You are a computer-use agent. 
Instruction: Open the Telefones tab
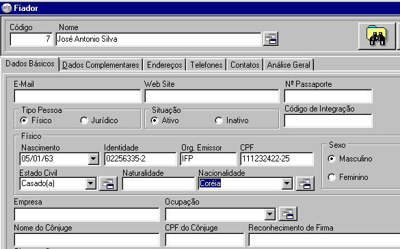[x=206, y=65]
